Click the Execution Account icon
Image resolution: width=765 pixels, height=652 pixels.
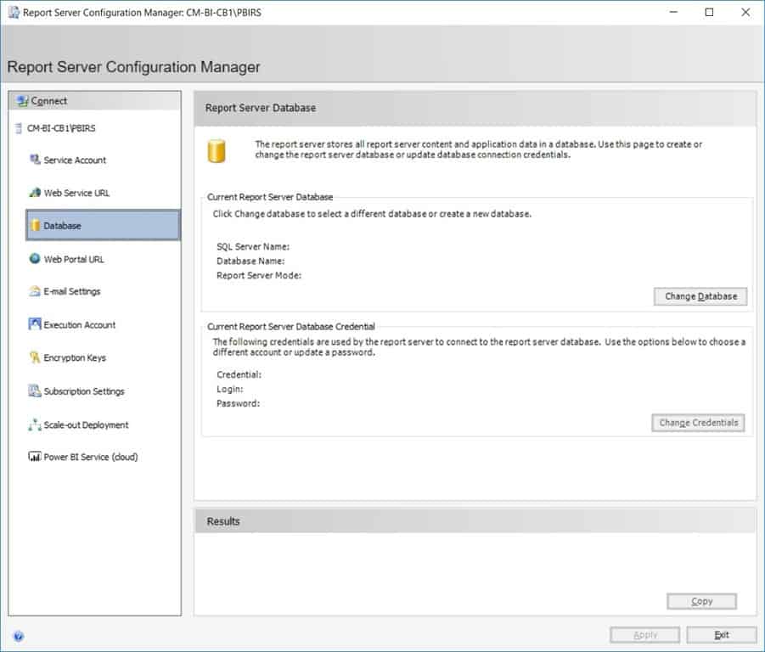point(35,323)
